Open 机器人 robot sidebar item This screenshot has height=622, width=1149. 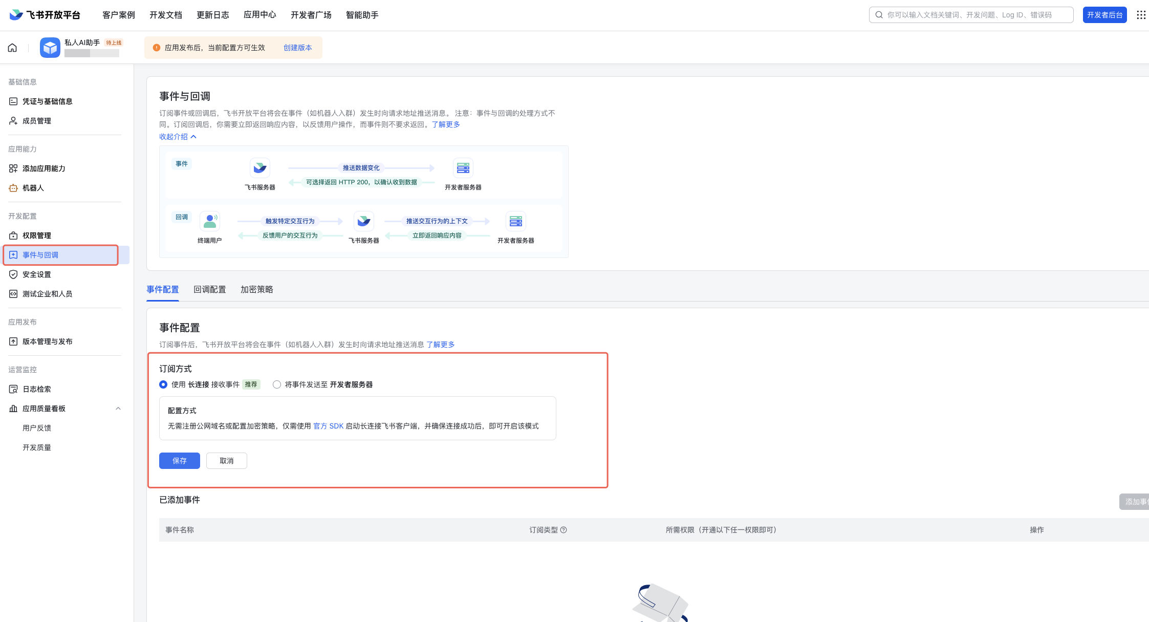click(x=33, y=188)
